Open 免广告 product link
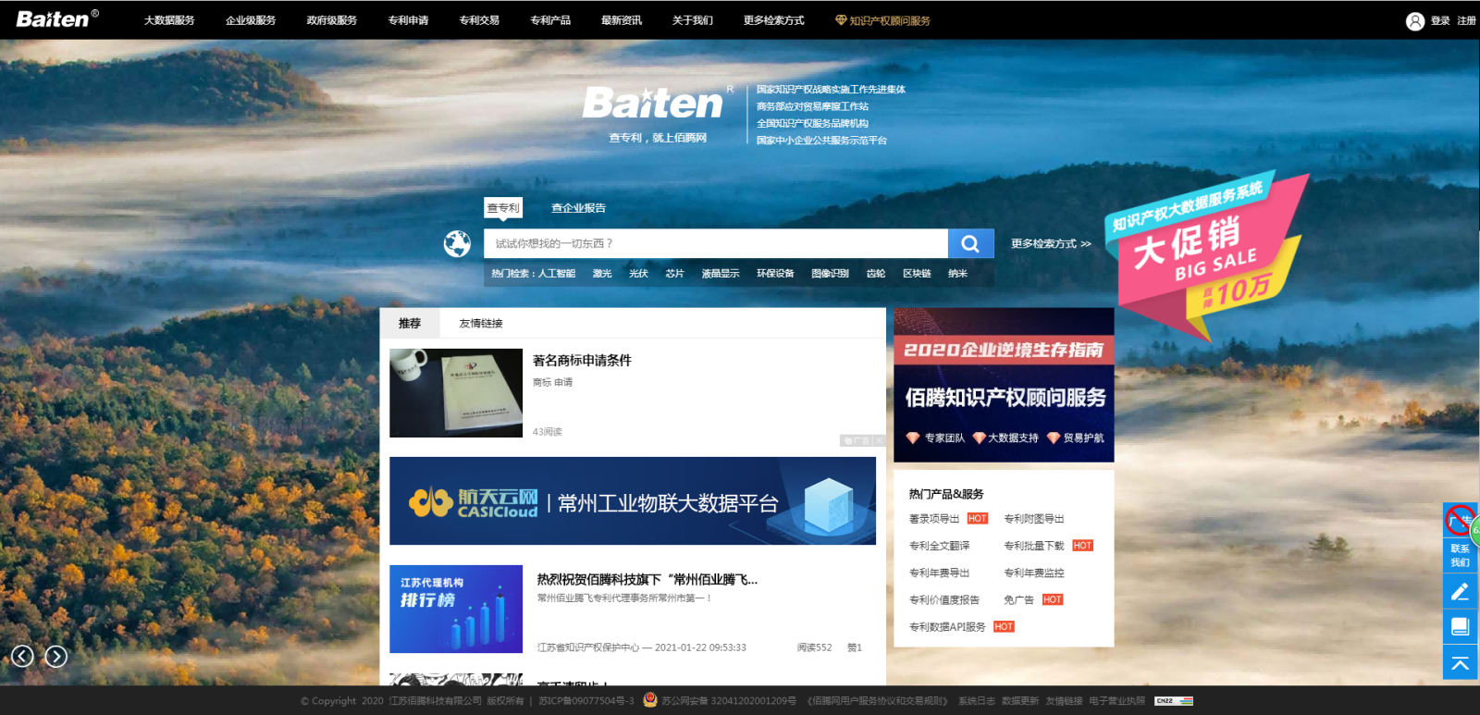Screen dimensions: 1480x715 (x=1019, y=600)
